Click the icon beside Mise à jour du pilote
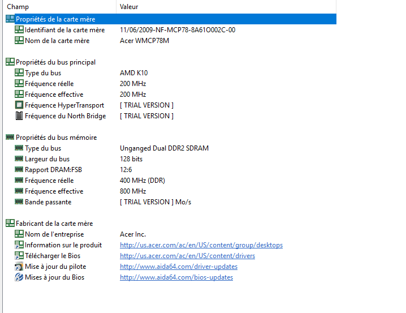406x313 pixels. pos(19,267)
